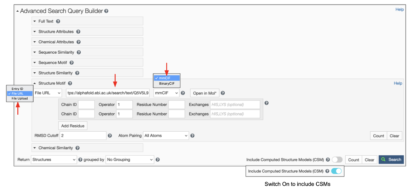Open the Return Structures dropdown
Image resolution: width=414 pixels, height=192 pixels.
(54, 160)
